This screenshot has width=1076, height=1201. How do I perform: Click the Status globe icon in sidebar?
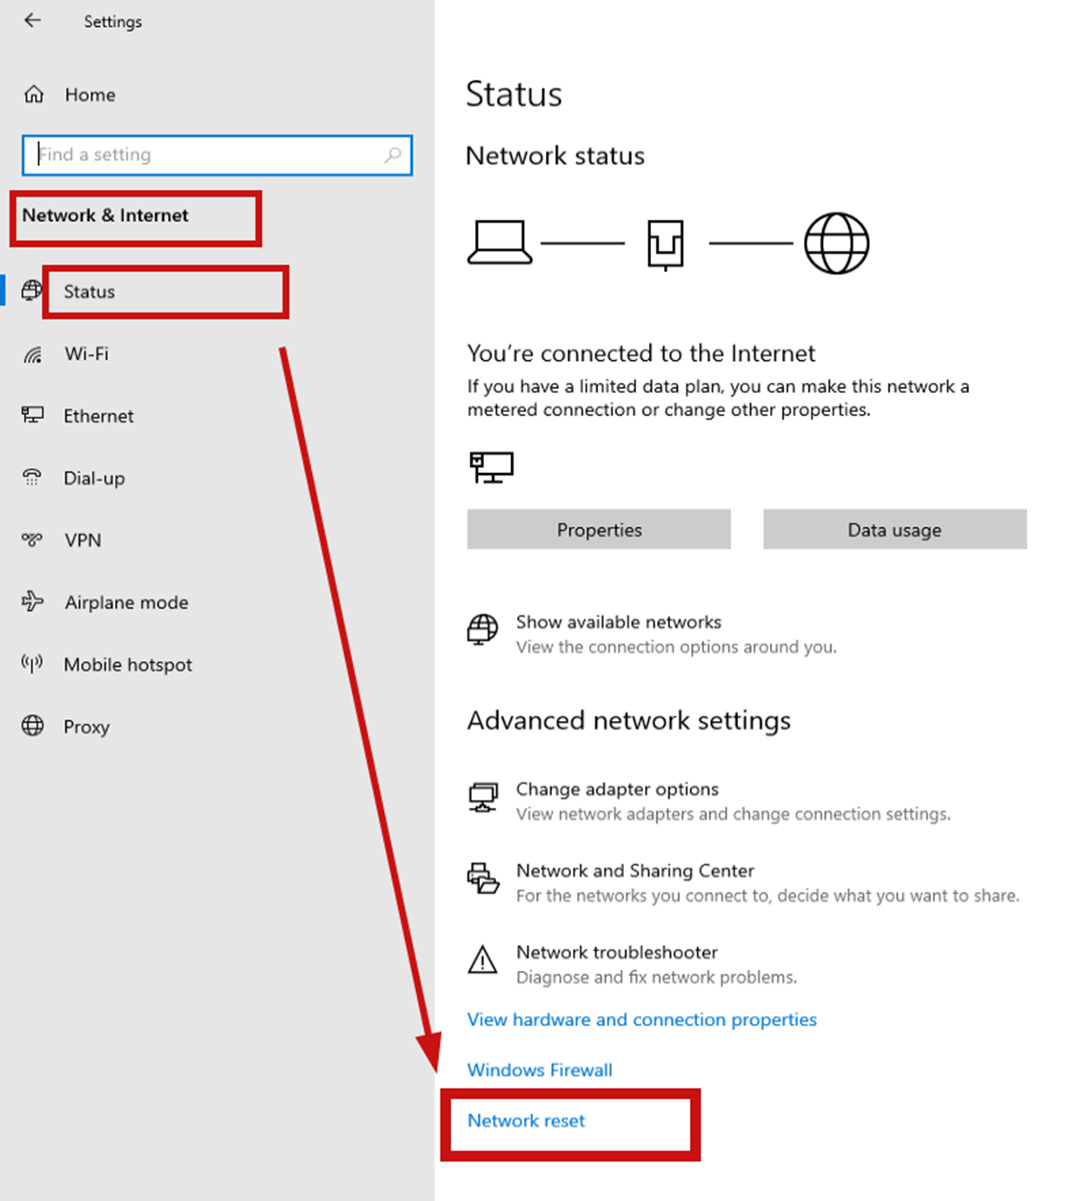tap(31, 290)
